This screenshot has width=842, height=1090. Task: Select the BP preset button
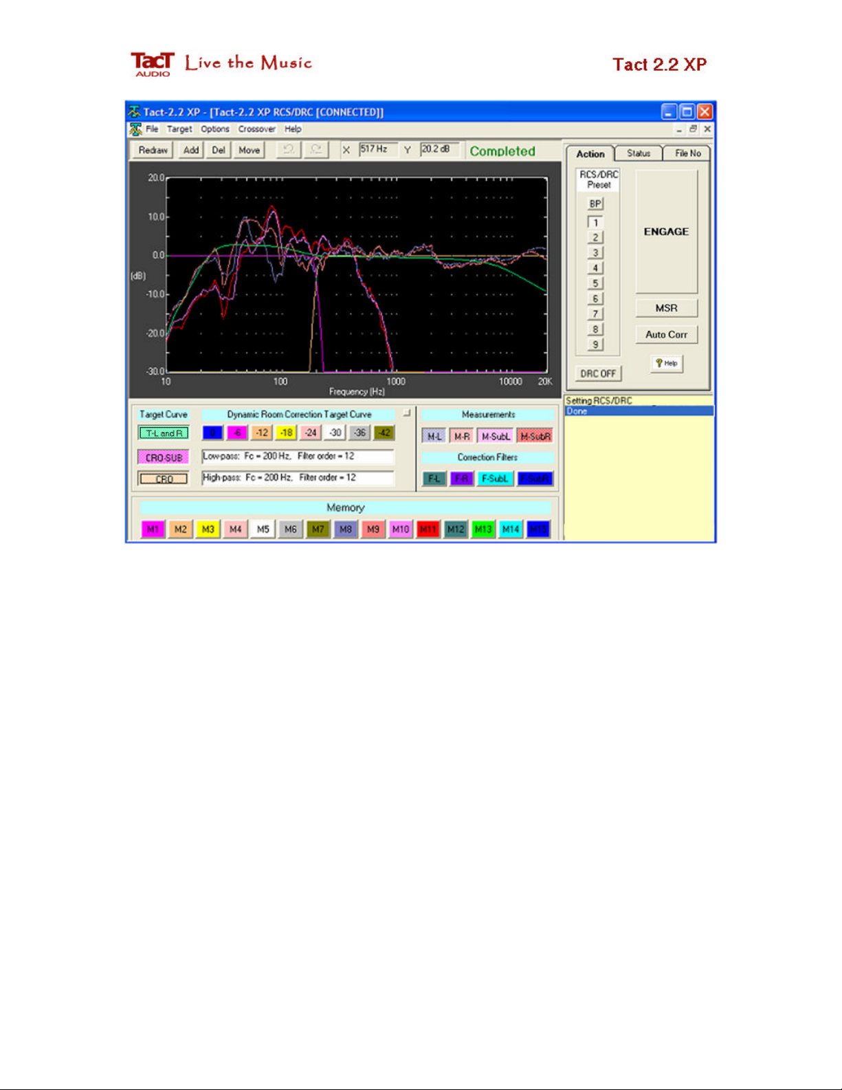pyautogui.click(x=595, y=204)
